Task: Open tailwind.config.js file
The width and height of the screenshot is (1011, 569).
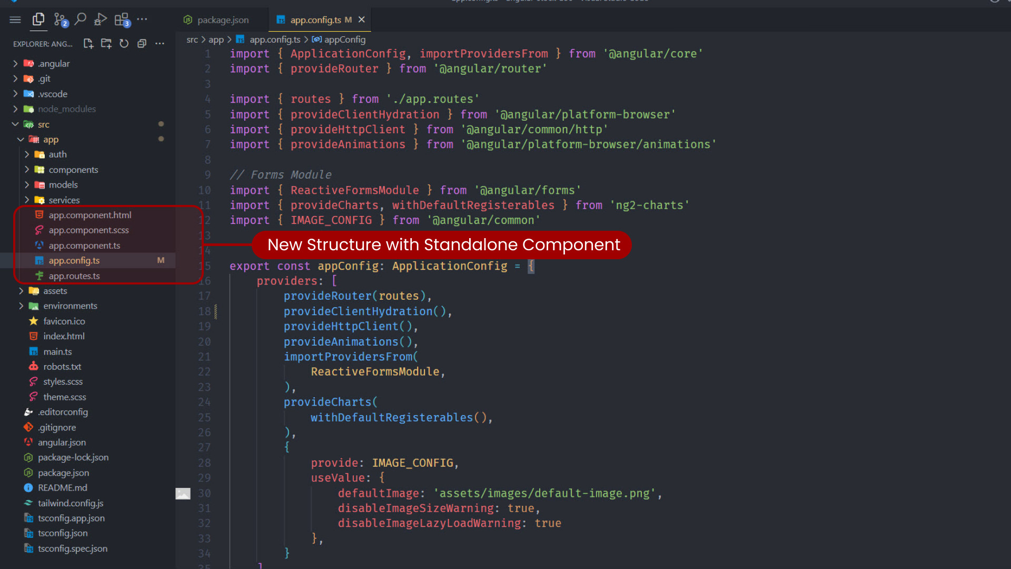Action: (71, 504)
